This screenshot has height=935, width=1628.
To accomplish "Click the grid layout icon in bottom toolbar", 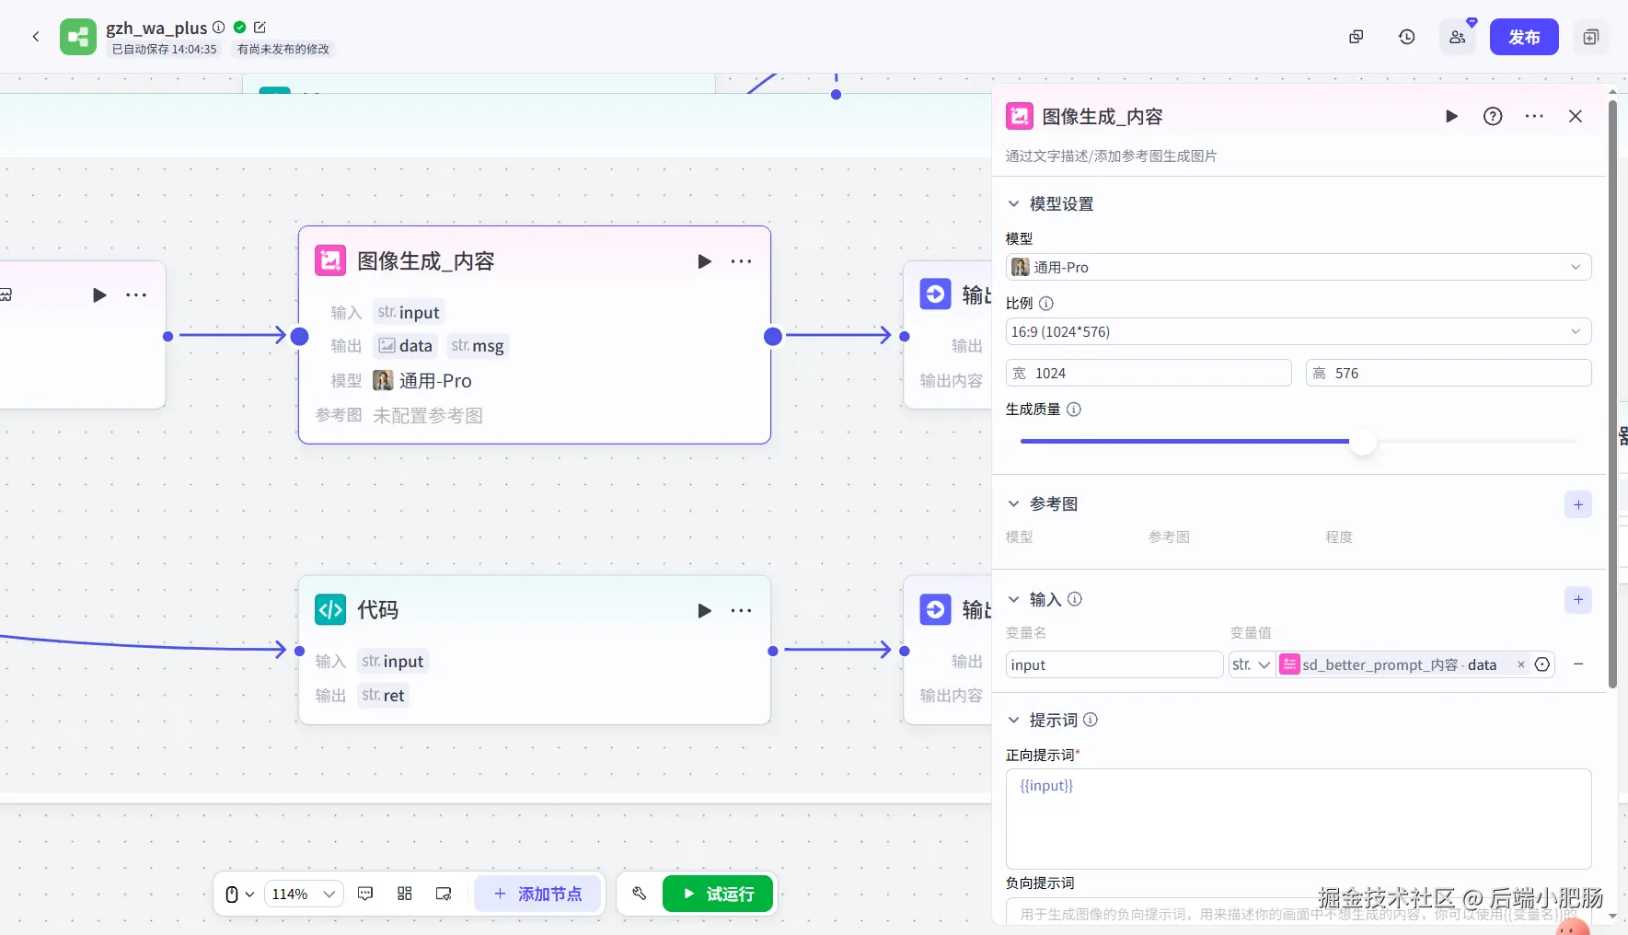I will (404, 894).
